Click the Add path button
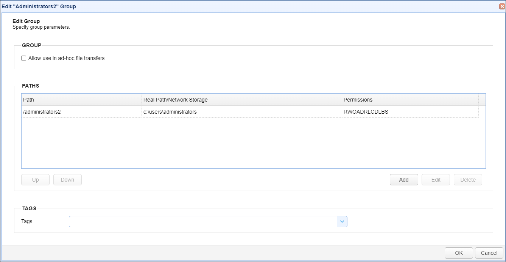506x262 pixels. (404, 180)
